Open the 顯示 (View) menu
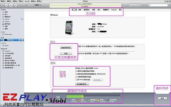Viewport: 171px width, 107px height. (15, 1)
